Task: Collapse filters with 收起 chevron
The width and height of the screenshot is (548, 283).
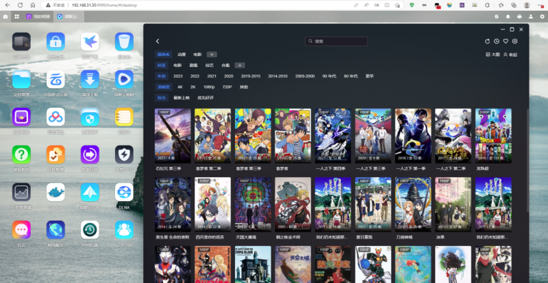Action: point(510,55)
